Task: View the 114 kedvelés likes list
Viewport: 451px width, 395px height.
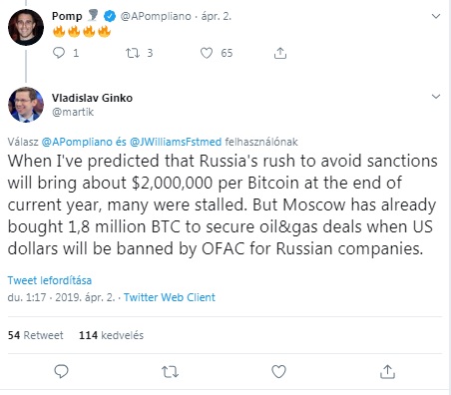Action: click(x=111, y=335)
